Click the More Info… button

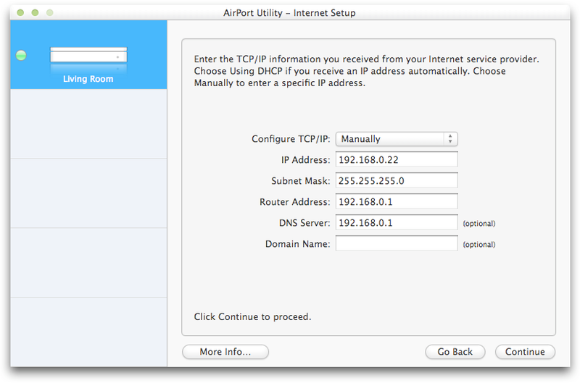[x=225, y=352]
